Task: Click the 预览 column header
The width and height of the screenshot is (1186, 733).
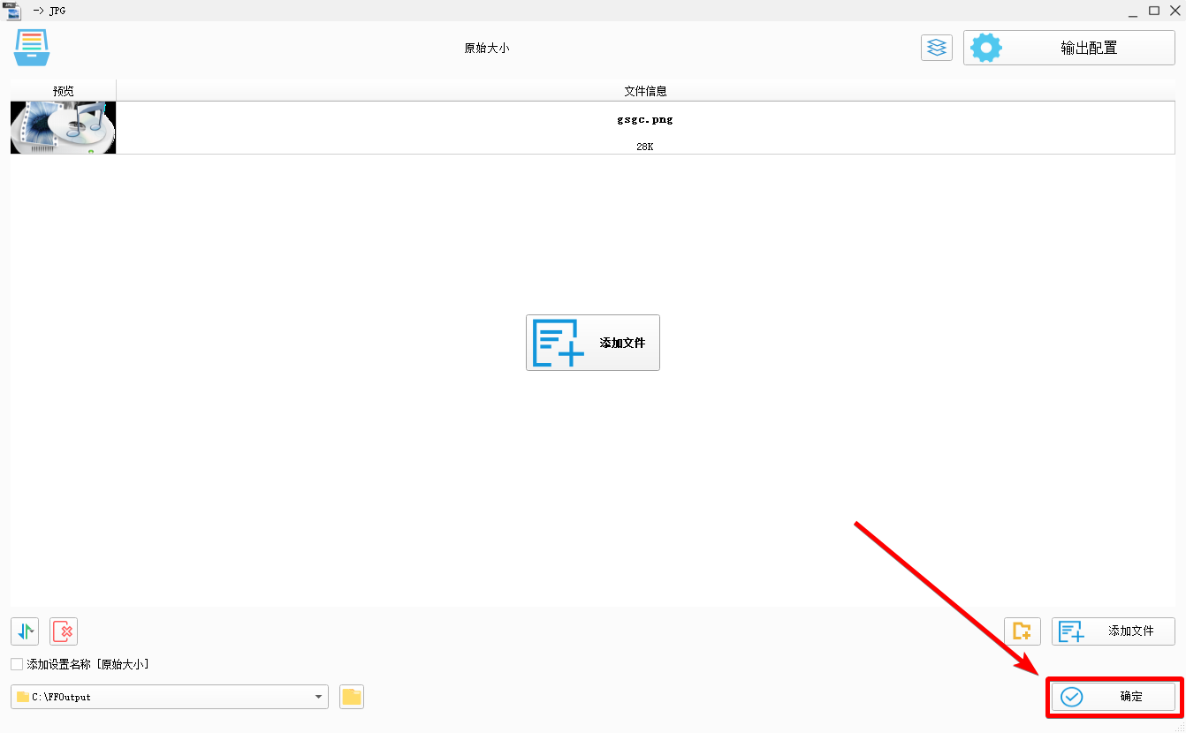Action: (63, 91)
